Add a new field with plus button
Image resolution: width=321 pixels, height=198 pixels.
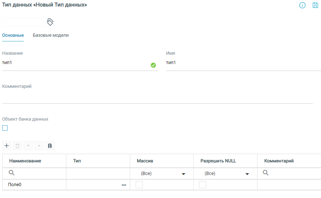(x=7, y=146)
